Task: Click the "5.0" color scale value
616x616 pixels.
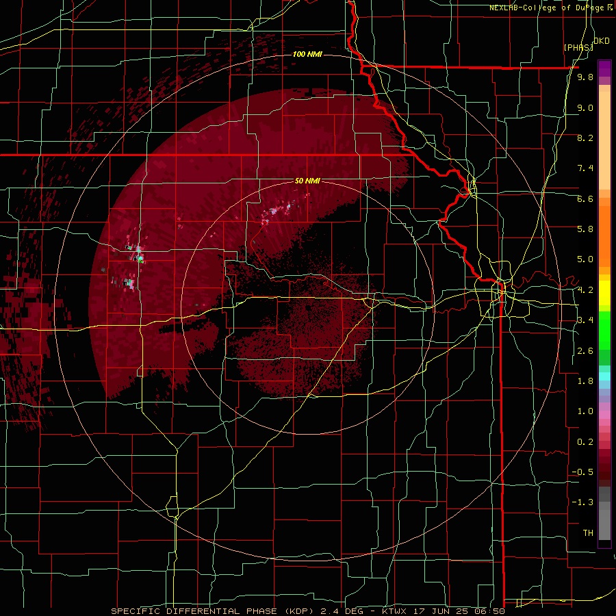Action: pyautogui.click(x=585, y=259)
